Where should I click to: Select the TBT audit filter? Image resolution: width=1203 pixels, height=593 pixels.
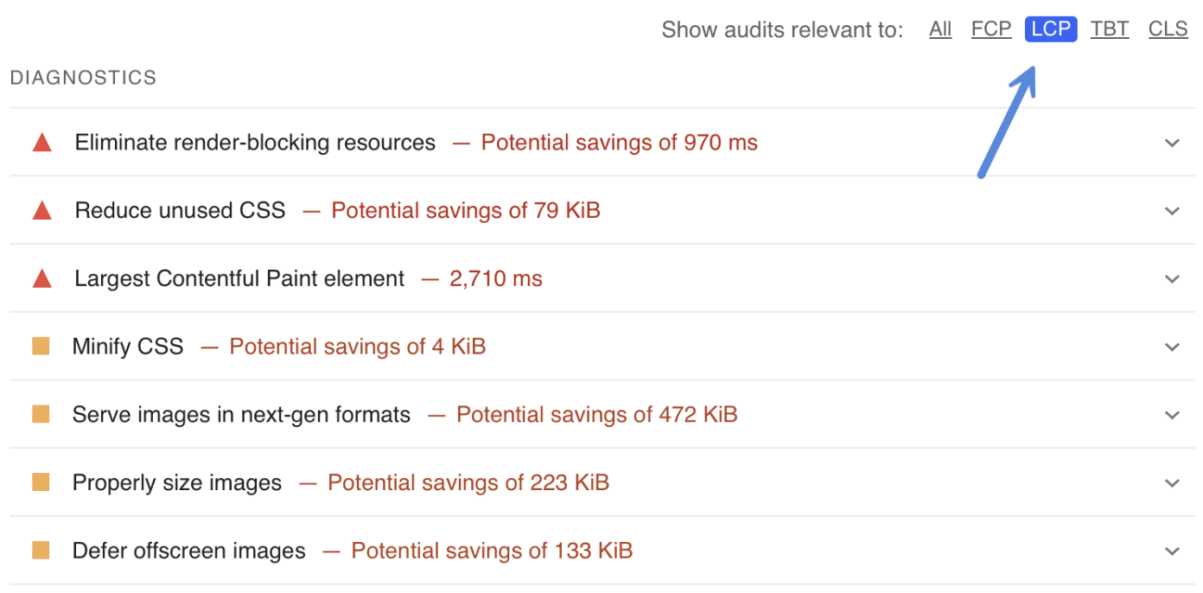tap(1110, 29)
